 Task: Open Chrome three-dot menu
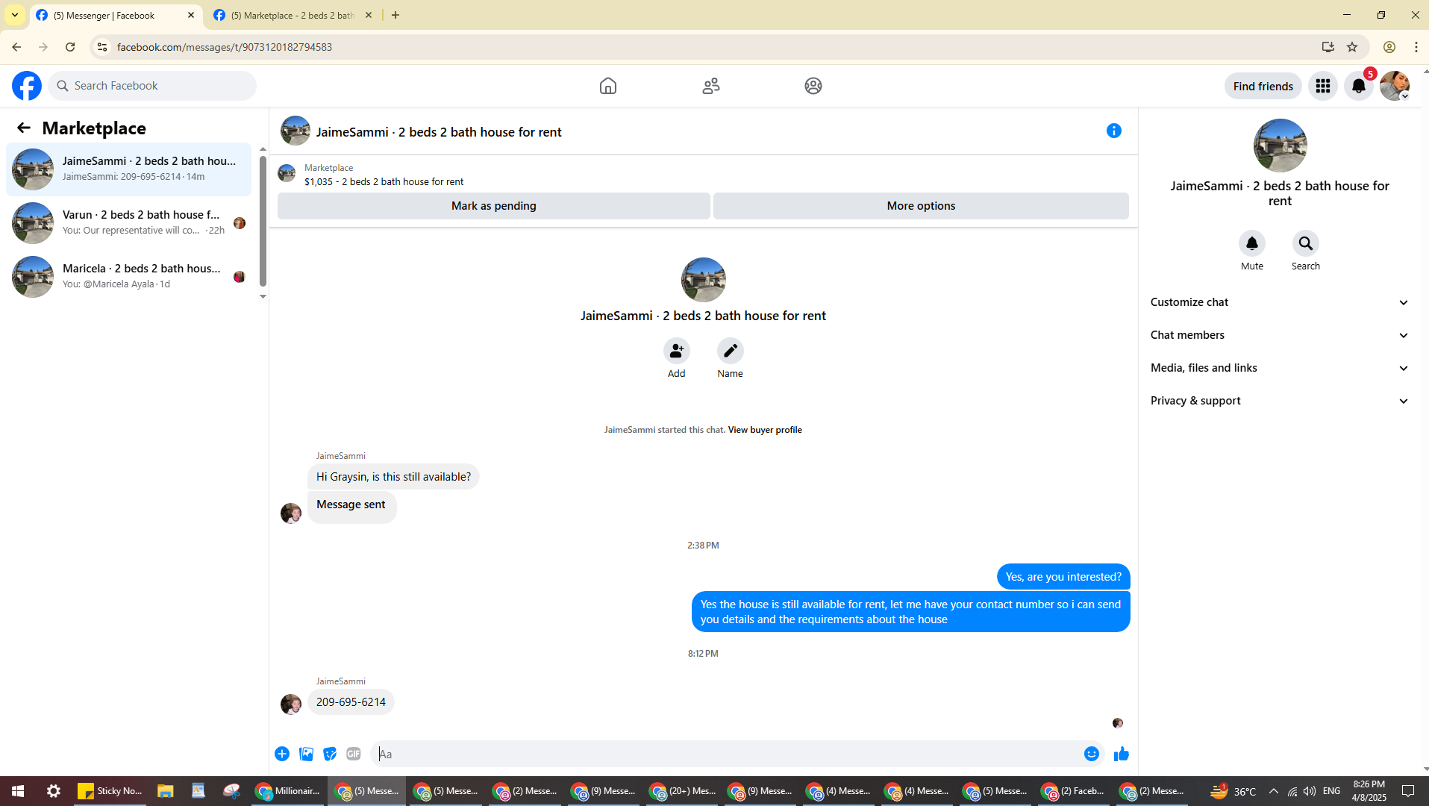1416,47
